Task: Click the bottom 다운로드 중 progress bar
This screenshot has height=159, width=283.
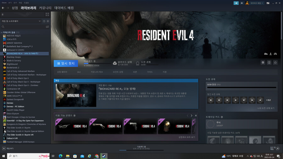Action: click(x=141, y=150)
